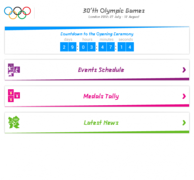Click the green underline of Latest News
194x180 pixels.
click(x=97, y=132)
